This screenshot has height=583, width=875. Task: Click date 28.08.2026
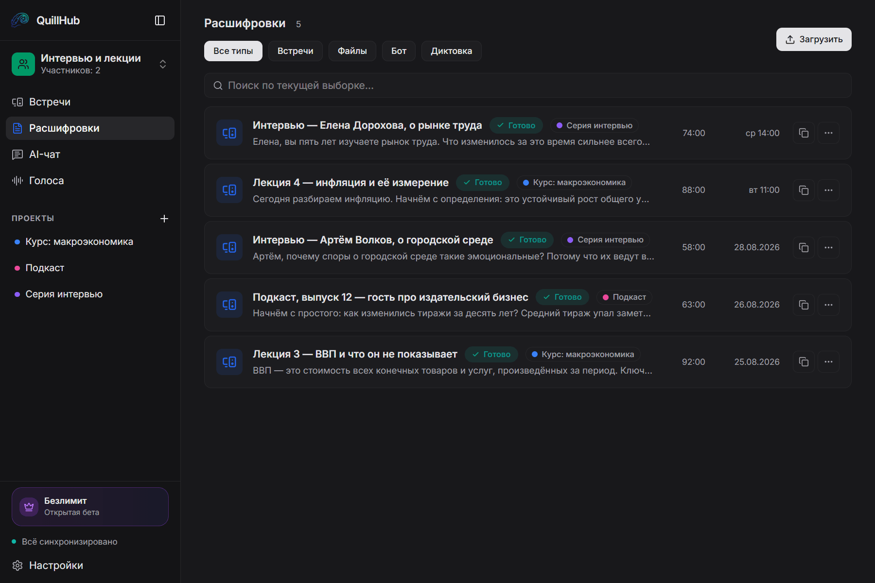click(757, 247)
